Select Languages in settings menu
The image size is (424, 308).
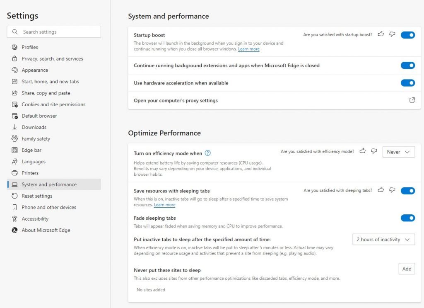pyautogui.click(x=54, y=162)
